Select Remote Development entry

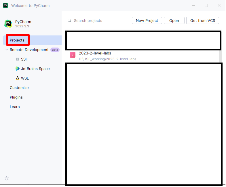coord(29,50)
